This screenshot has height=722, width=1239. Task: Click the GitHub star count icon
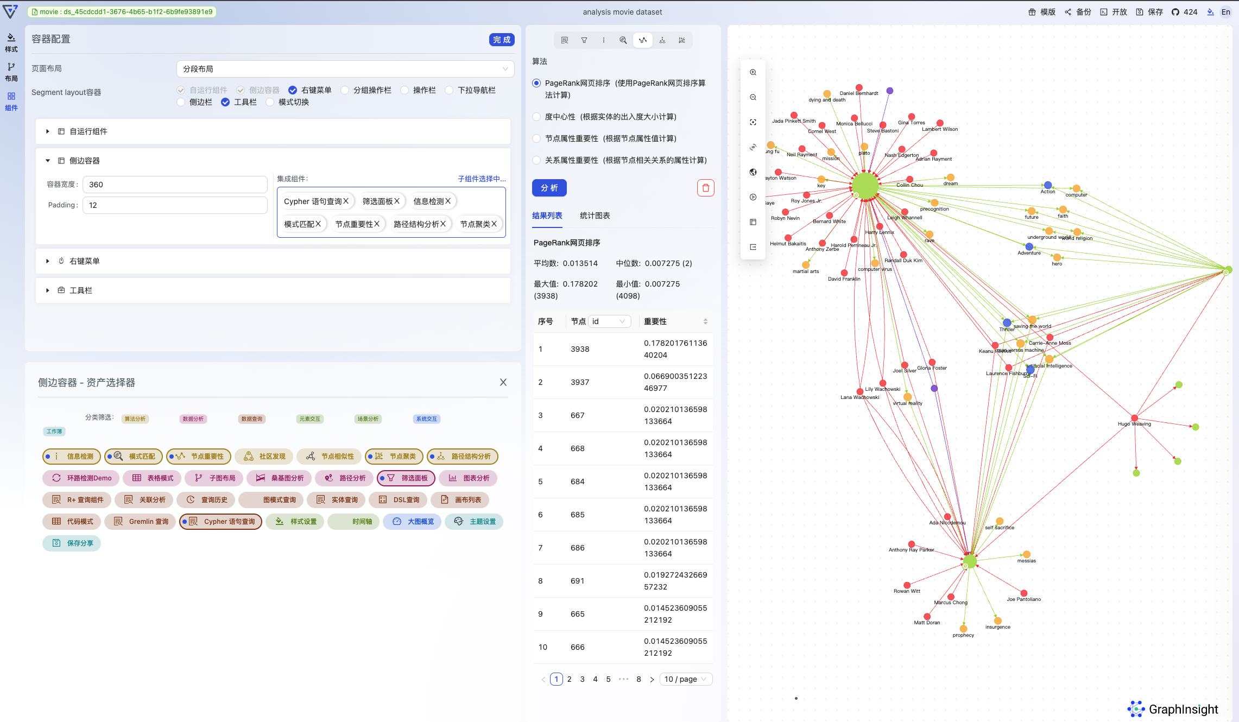point(1175,12)
